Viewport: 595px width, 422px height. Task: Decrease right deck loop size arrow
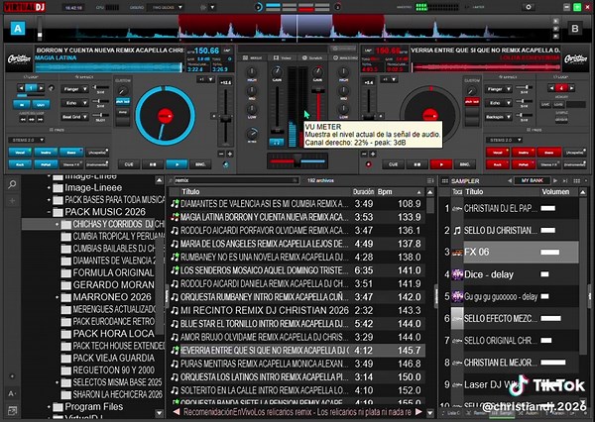551,88
